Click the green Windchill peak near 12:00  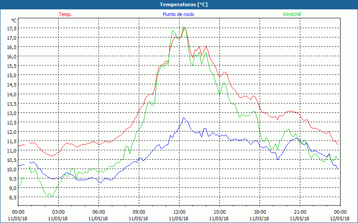pyautogui.click(x=184, y=27)
